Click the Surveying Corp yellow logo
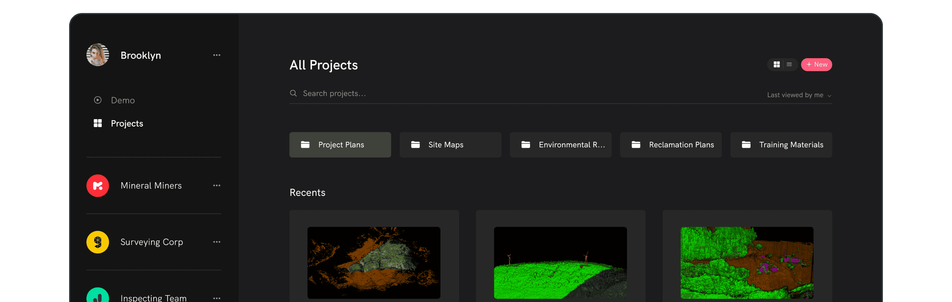 (x=97, y=242)
